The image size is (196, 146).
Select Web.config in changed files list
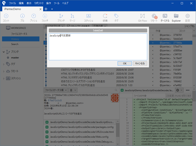click(x=80, y=137)
